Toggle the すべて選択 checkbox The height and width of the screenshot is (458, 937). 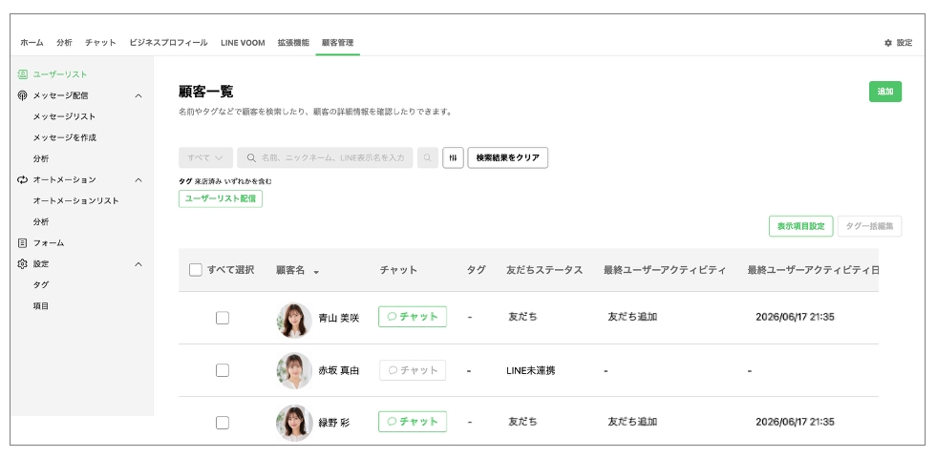pos(196,270)
